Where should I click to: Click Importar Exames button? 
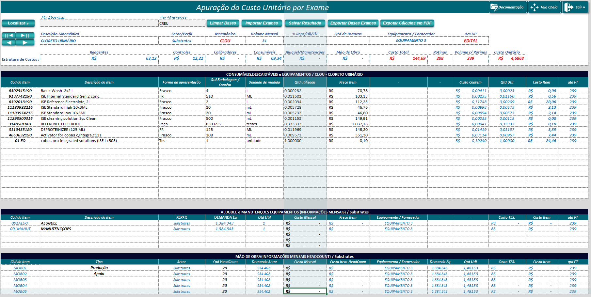(x=262, y=23)
